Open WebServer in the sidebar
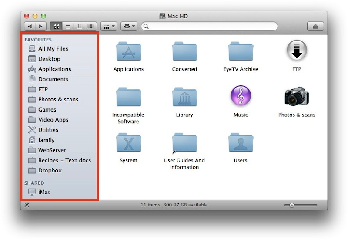348x240 pixels. click(47, 150)
